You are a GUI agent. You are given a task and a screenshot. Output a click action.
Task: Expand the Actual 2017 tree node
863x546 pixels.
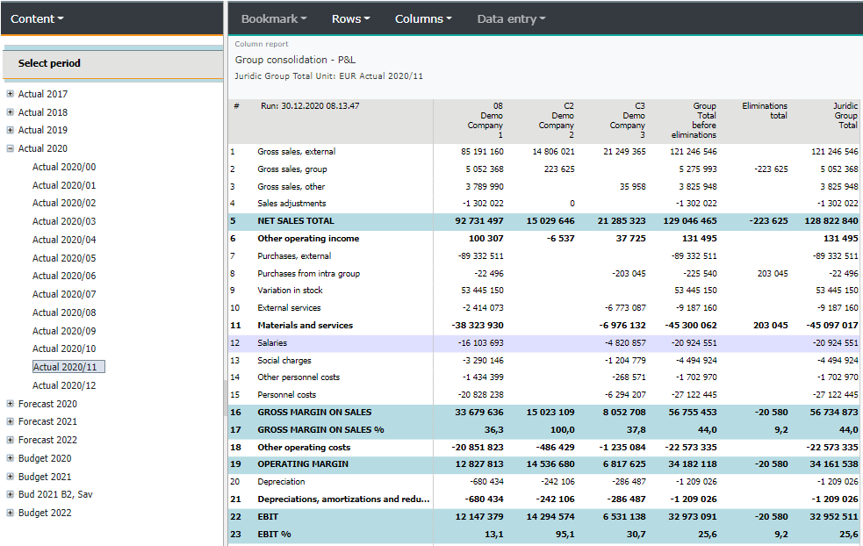10,94
